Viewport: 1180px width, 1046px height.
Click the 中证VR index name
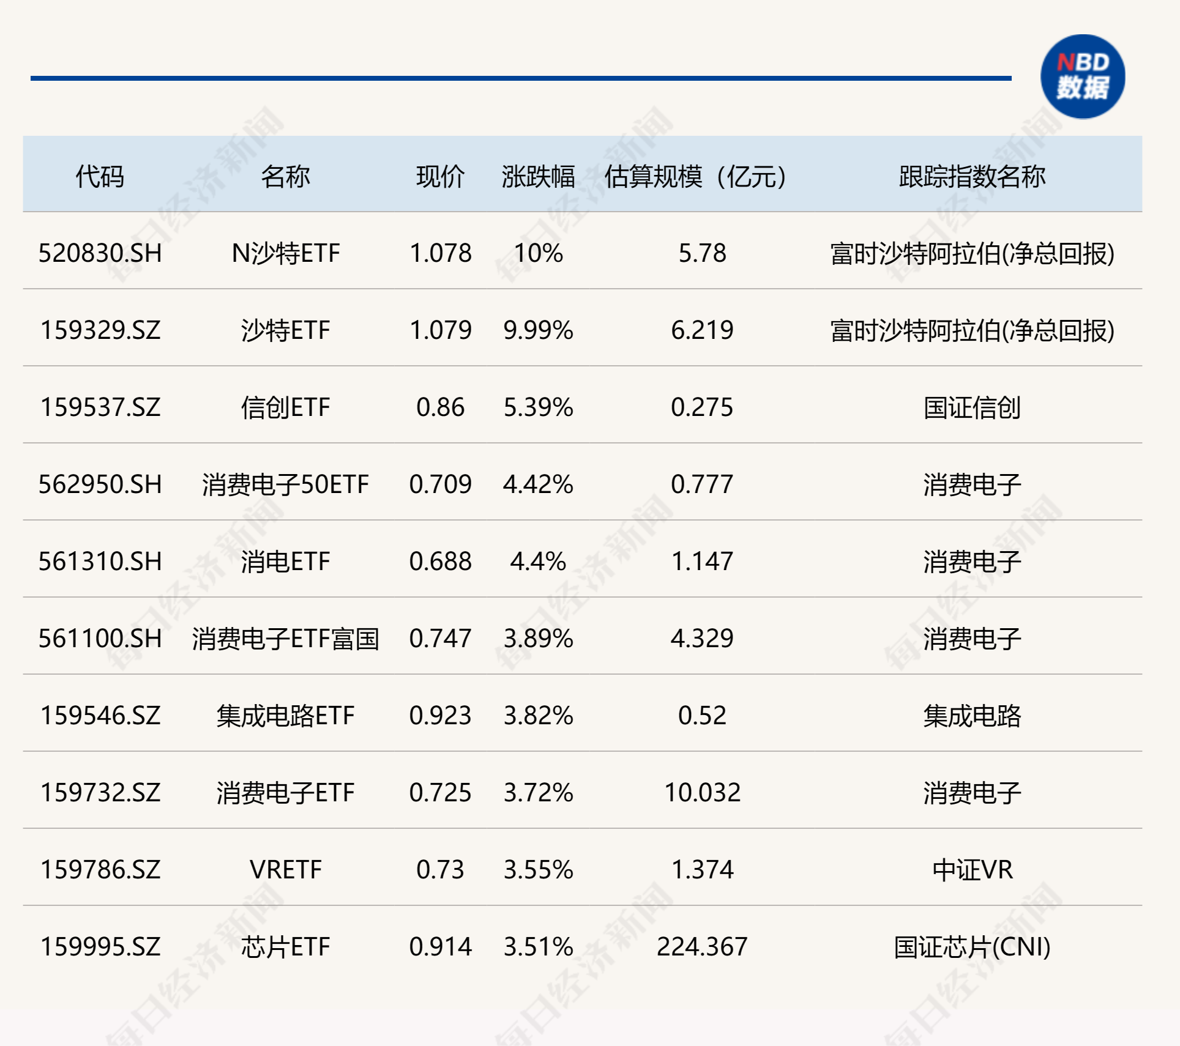[x=972, y=870]
